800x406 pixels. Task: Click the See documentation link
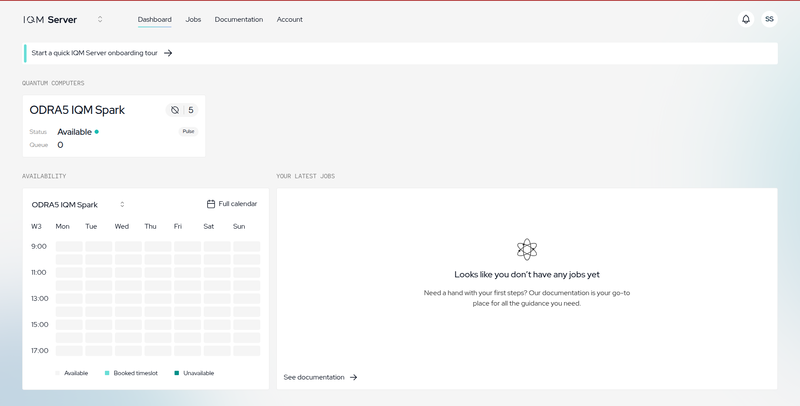pos(313,377)
